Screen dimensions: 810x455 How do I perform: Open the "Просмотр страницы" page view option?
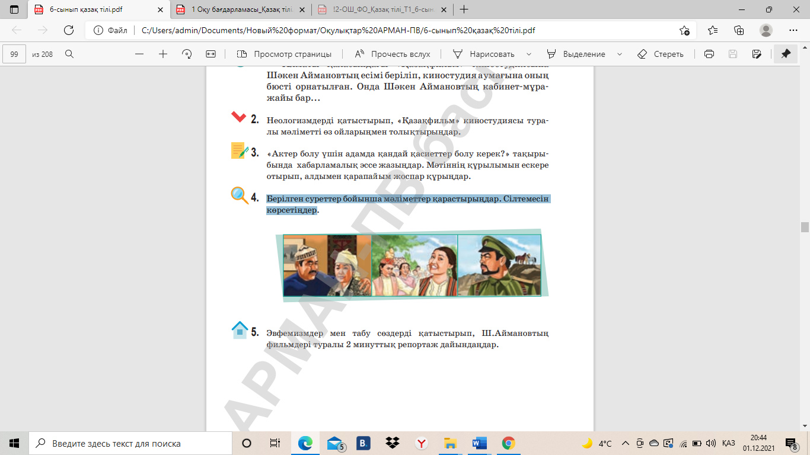click(x=284, y=54)
